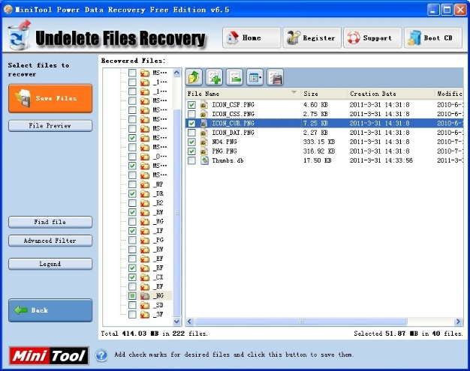Click the deleted folder icon of _SD
470x371 pixels.
[x=145, y=305]
